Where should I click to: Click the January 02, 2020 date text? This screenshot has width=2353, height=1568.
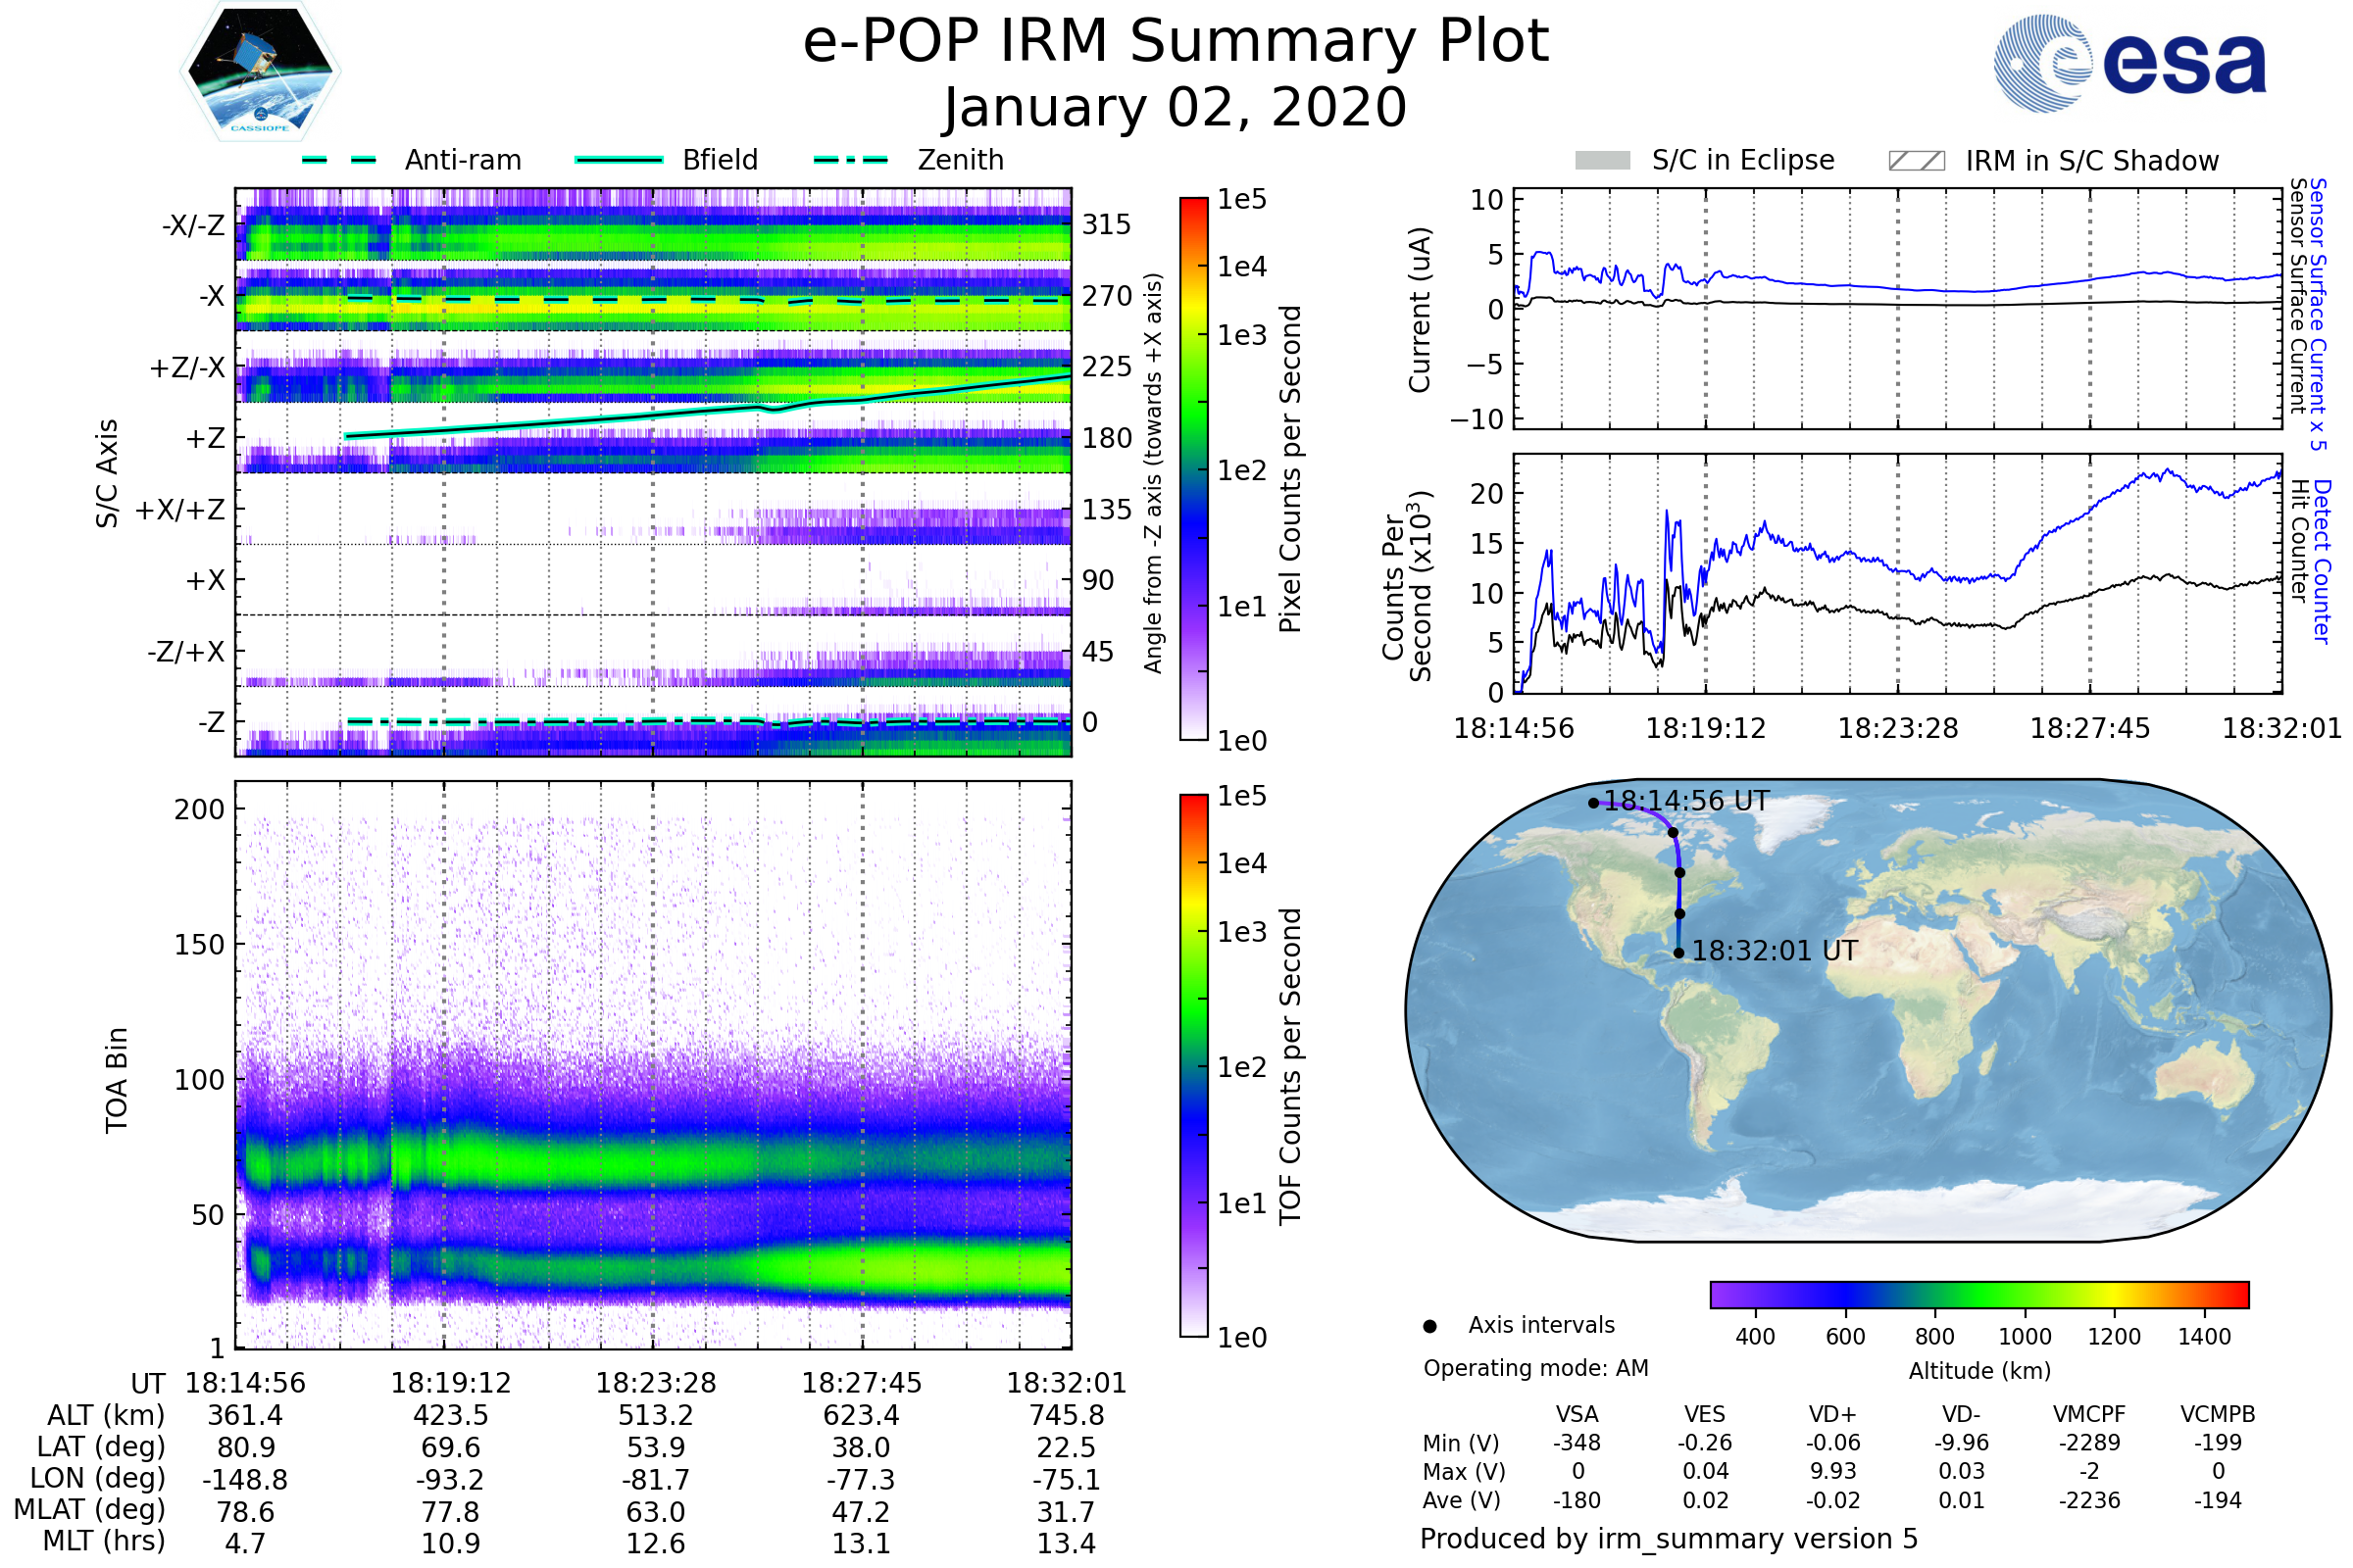(x=1176, y=108)
